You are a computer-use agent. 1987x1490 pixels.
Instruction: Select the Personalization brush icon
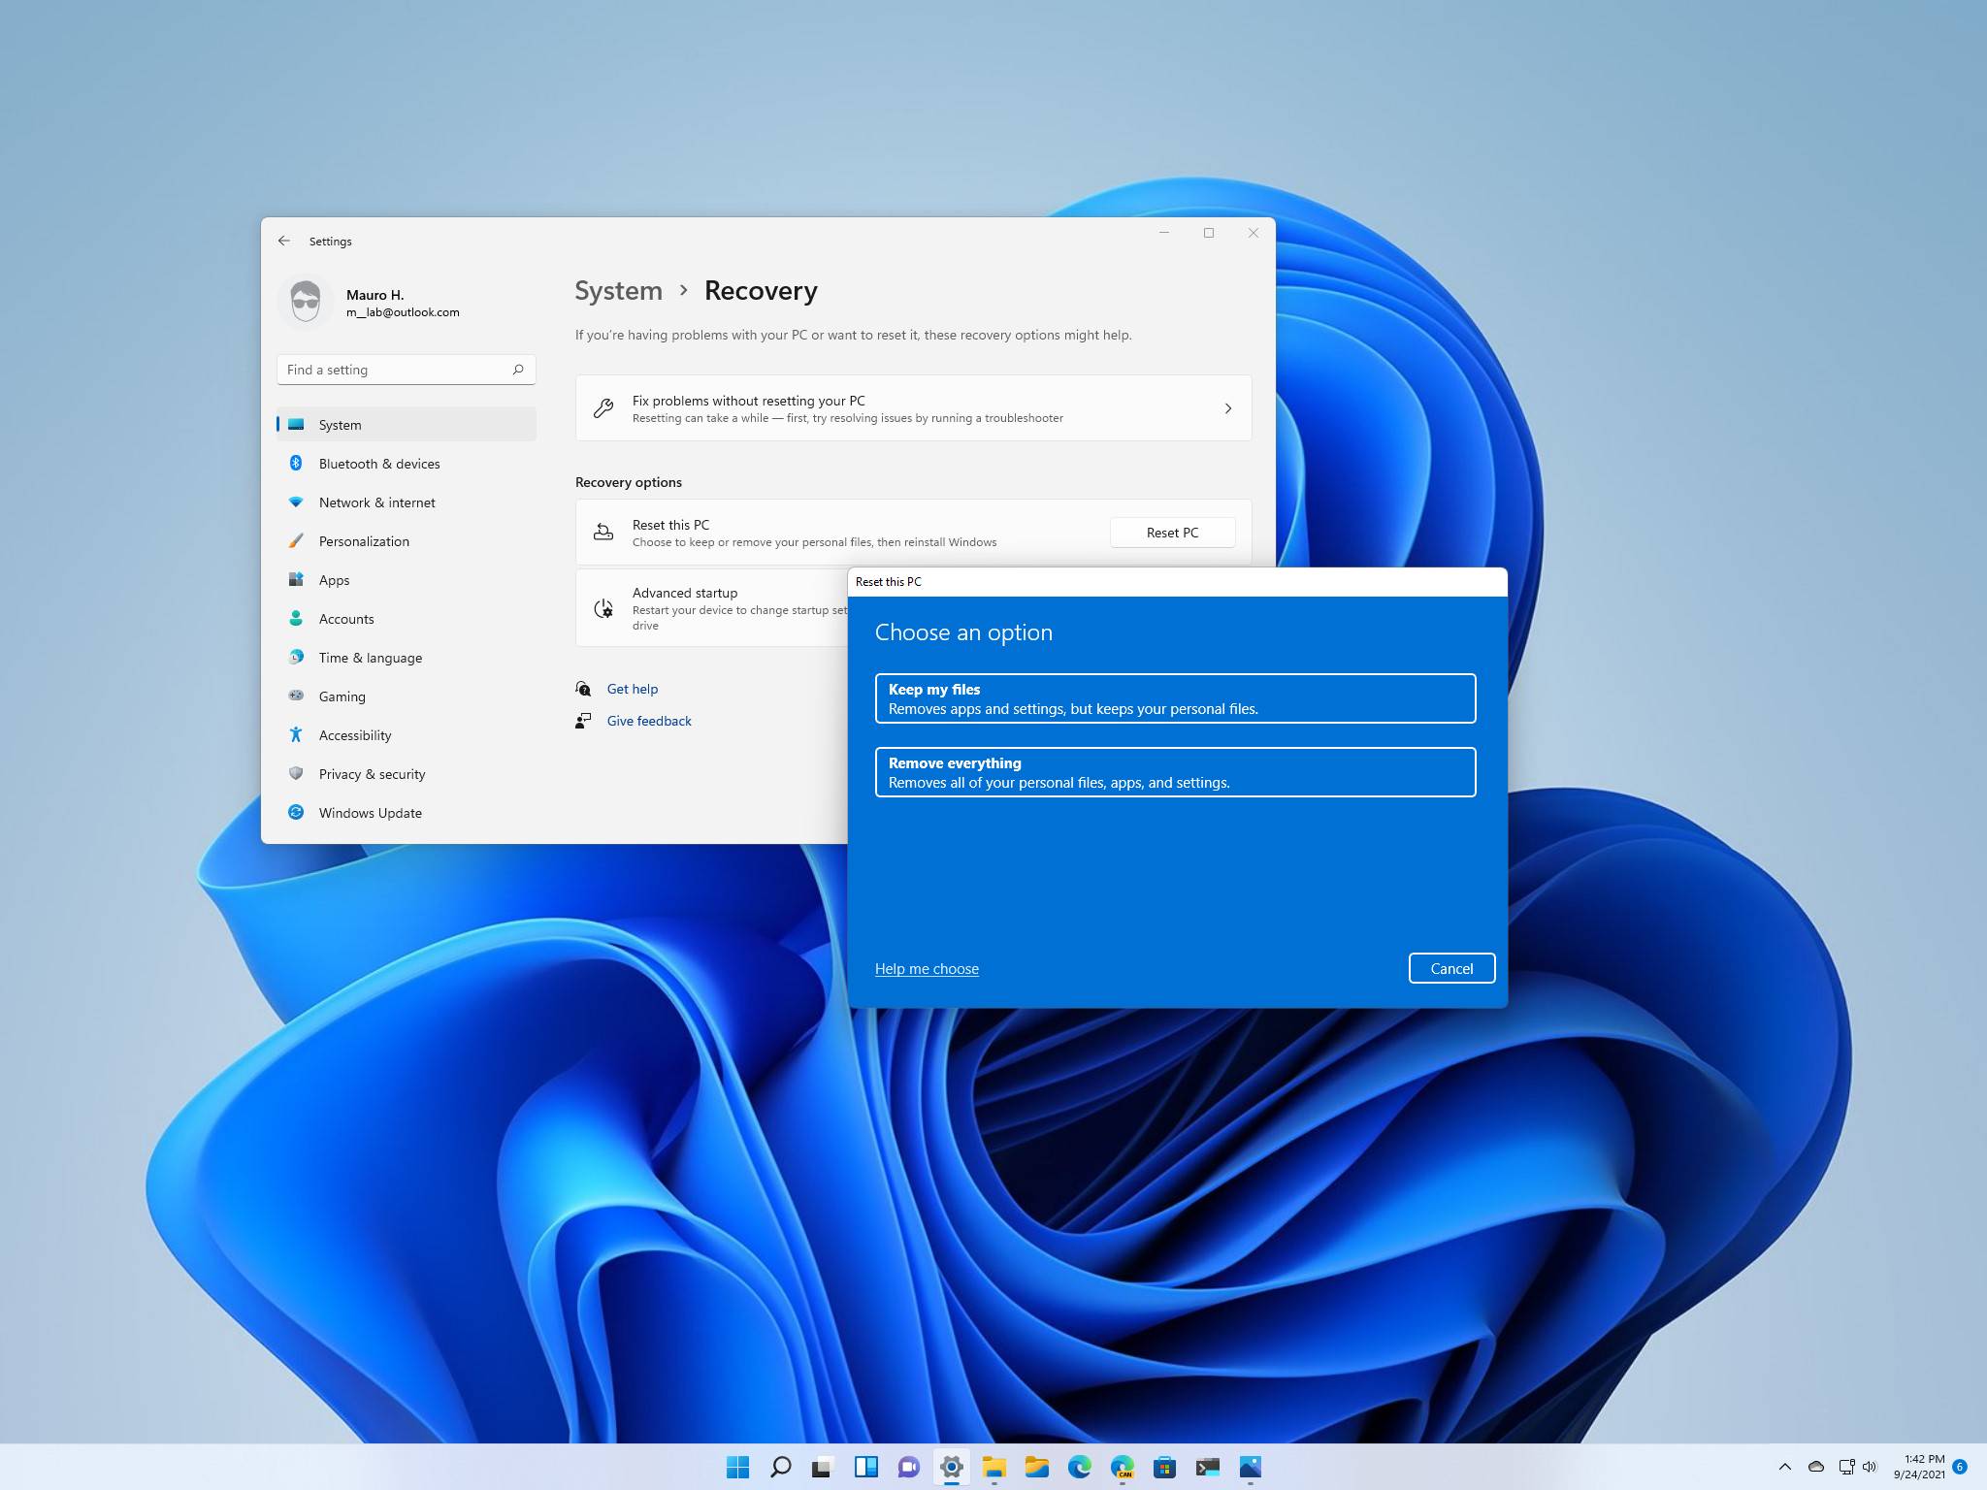pyautogui.click(x=298, y=541)
